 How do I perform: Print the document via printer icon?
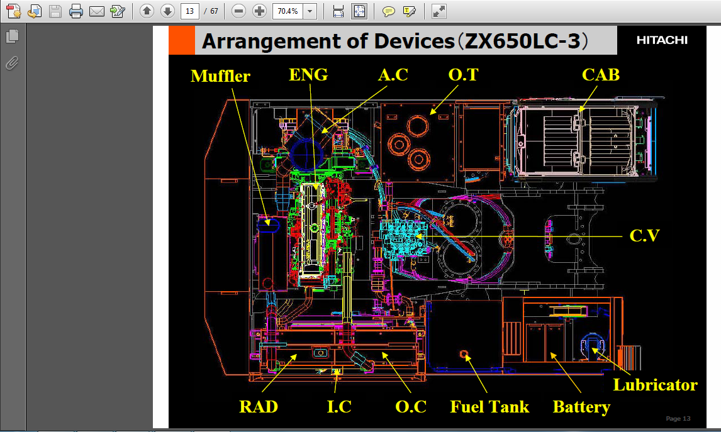click(x=76, y=11)
